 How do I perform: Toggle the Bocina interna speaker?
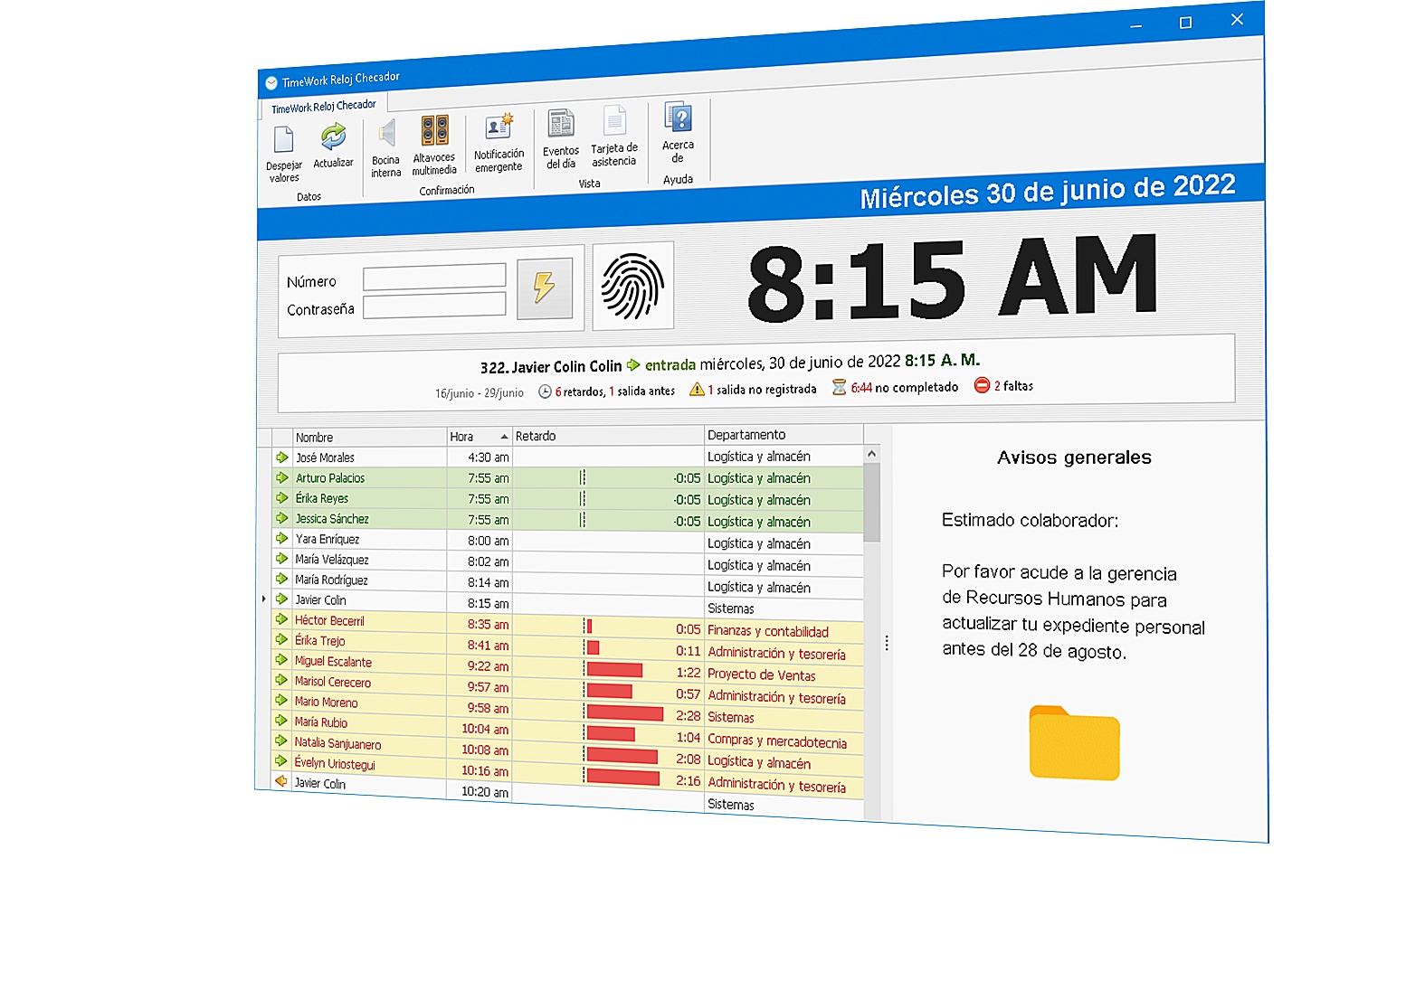click(x=386, y=136)
